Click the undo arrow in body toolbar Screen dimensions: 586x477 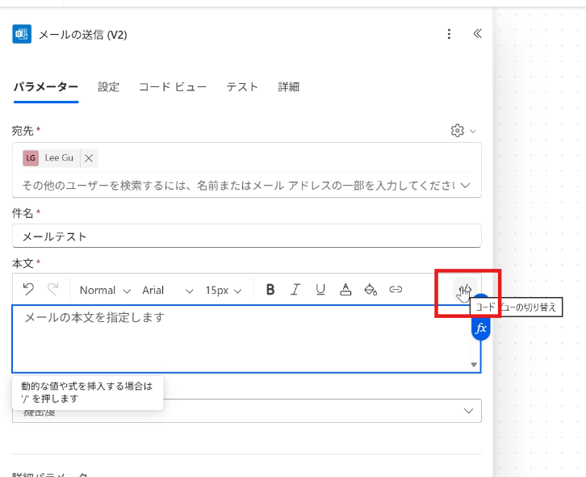tap(28, 290)
